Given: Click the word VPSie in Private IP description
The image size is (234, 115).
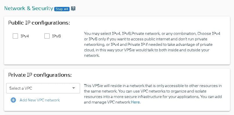Looking at the screenshot, I should (x=97, y=86).
